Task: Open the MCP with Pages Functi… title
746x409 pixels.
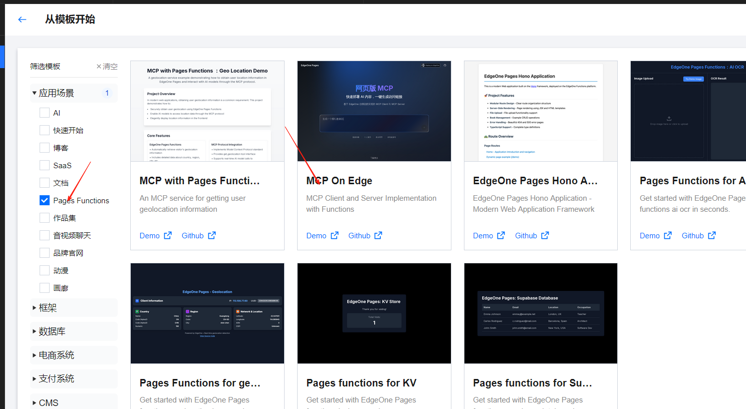Action: point(199,181)
